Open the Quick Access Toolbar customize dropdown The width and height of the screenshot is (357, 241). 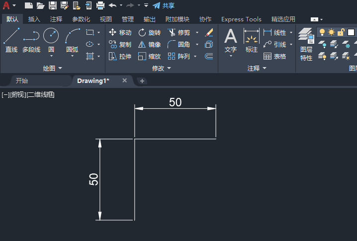146,5
